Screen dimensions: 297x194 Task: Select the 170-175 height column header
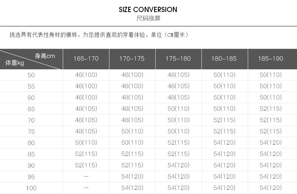pyautogui.click(x=132, y=59)
